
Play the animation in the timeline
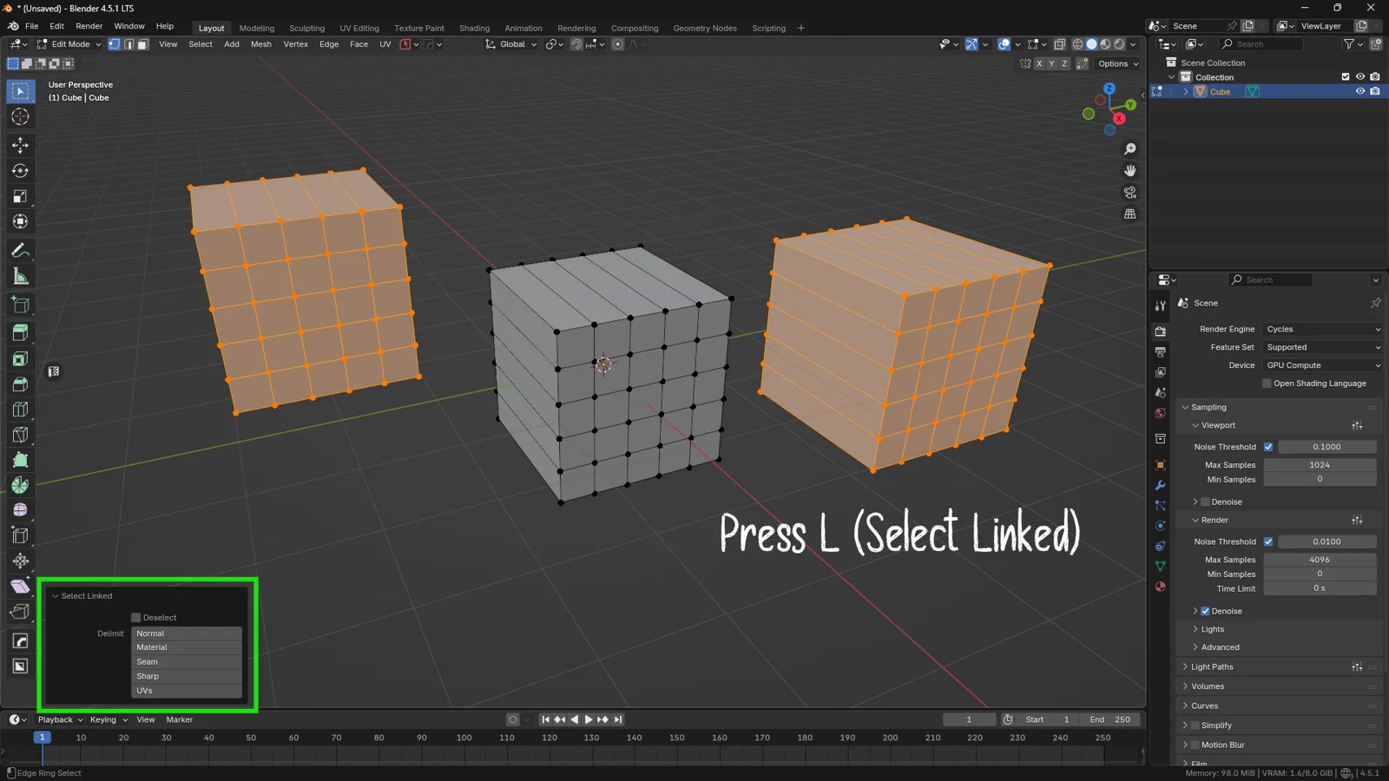(x=589, y=719)
